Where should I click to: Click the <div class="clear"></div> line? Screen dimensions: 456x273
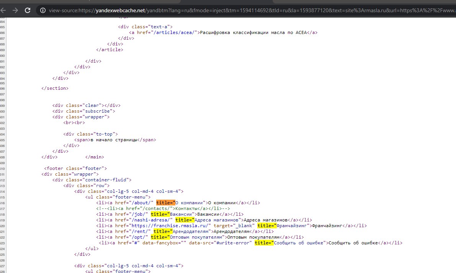(87, 105)
